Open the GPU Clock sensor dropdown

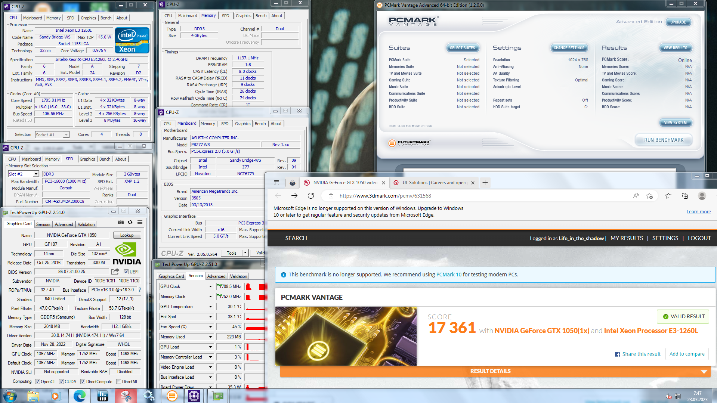click(x=210, y=286)
